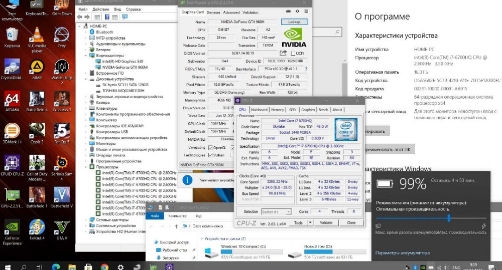Collapse the Устройства и диски section

[x=202, y=238]
